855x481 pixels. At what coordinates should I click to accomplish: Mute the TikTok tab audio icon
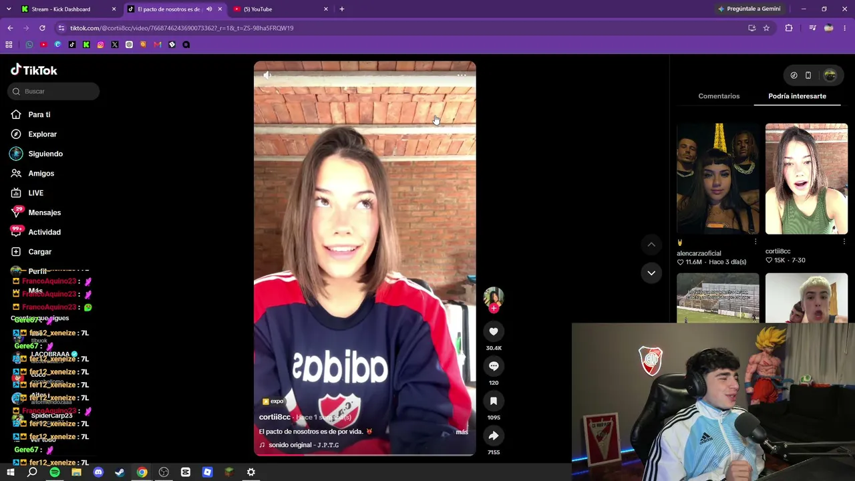point(209,9)
